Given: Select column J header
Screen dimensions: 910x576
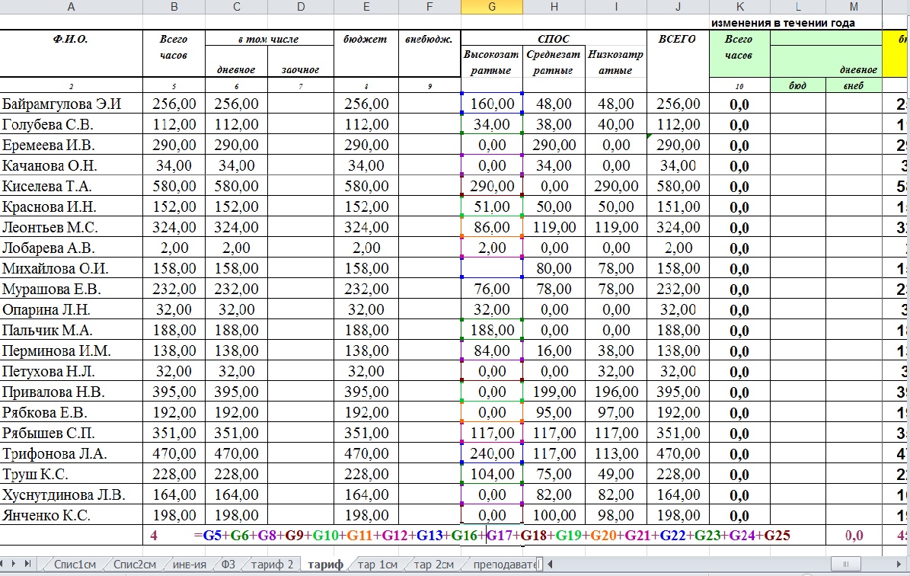Looking at the screenshot, I should [x=678, y=6].
